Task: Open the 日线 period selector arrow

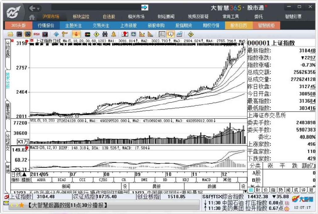Action: 24,174
